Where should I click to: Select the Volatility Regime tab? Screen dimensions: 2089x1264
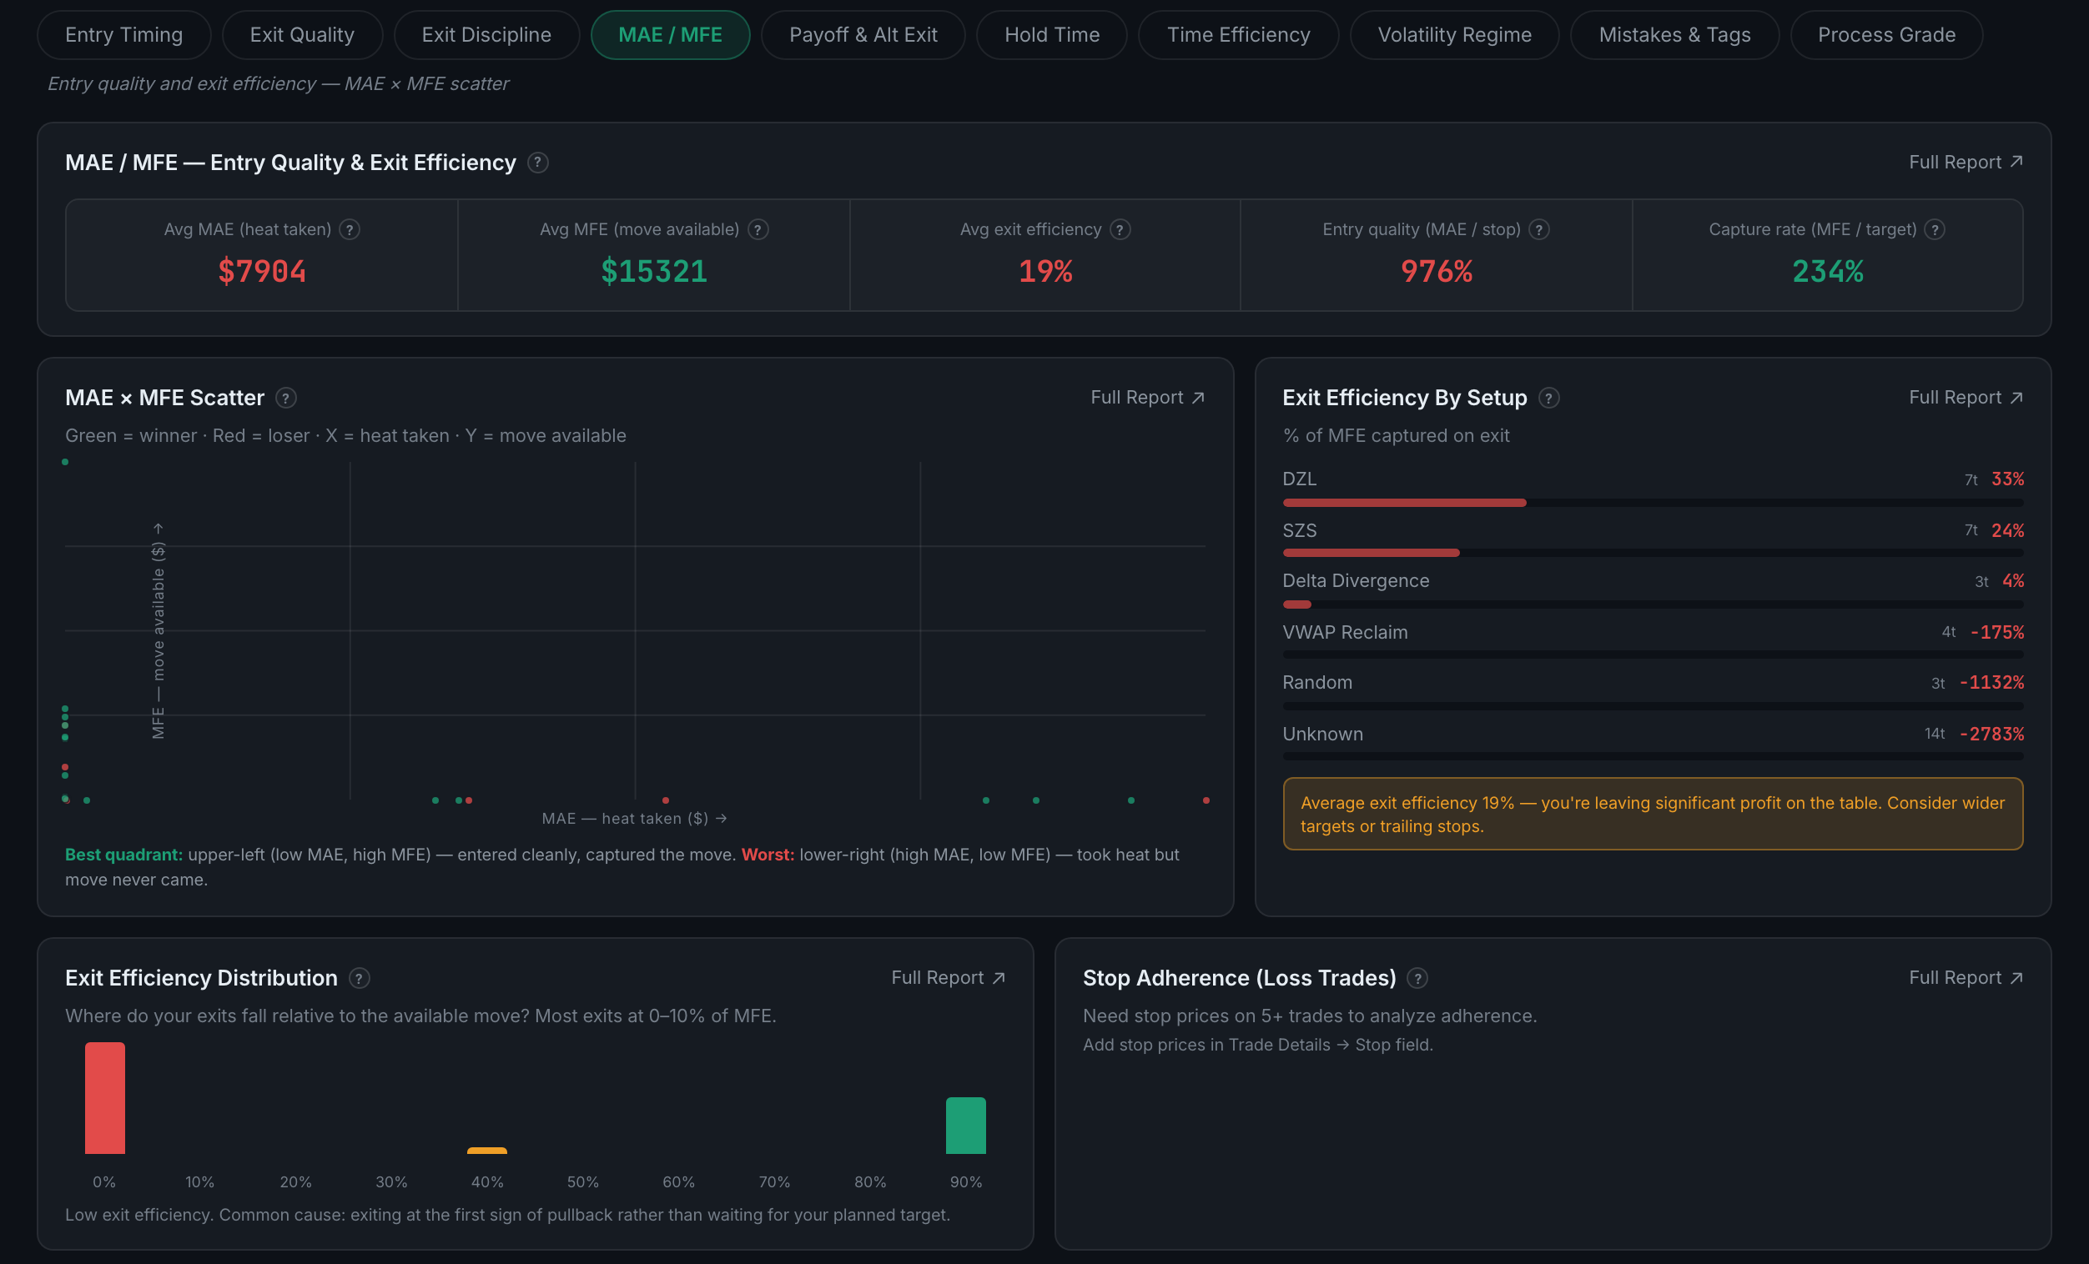[1454, 35]
